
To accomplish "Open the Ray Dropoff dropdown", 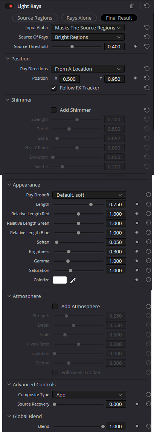I will click(x=89, y=195).
